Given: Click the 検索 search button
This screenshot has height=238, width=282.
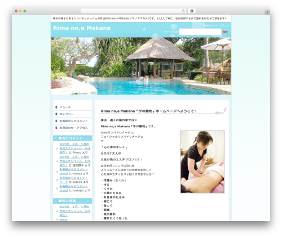Looking at the screenshot, I should pos(225,32).
